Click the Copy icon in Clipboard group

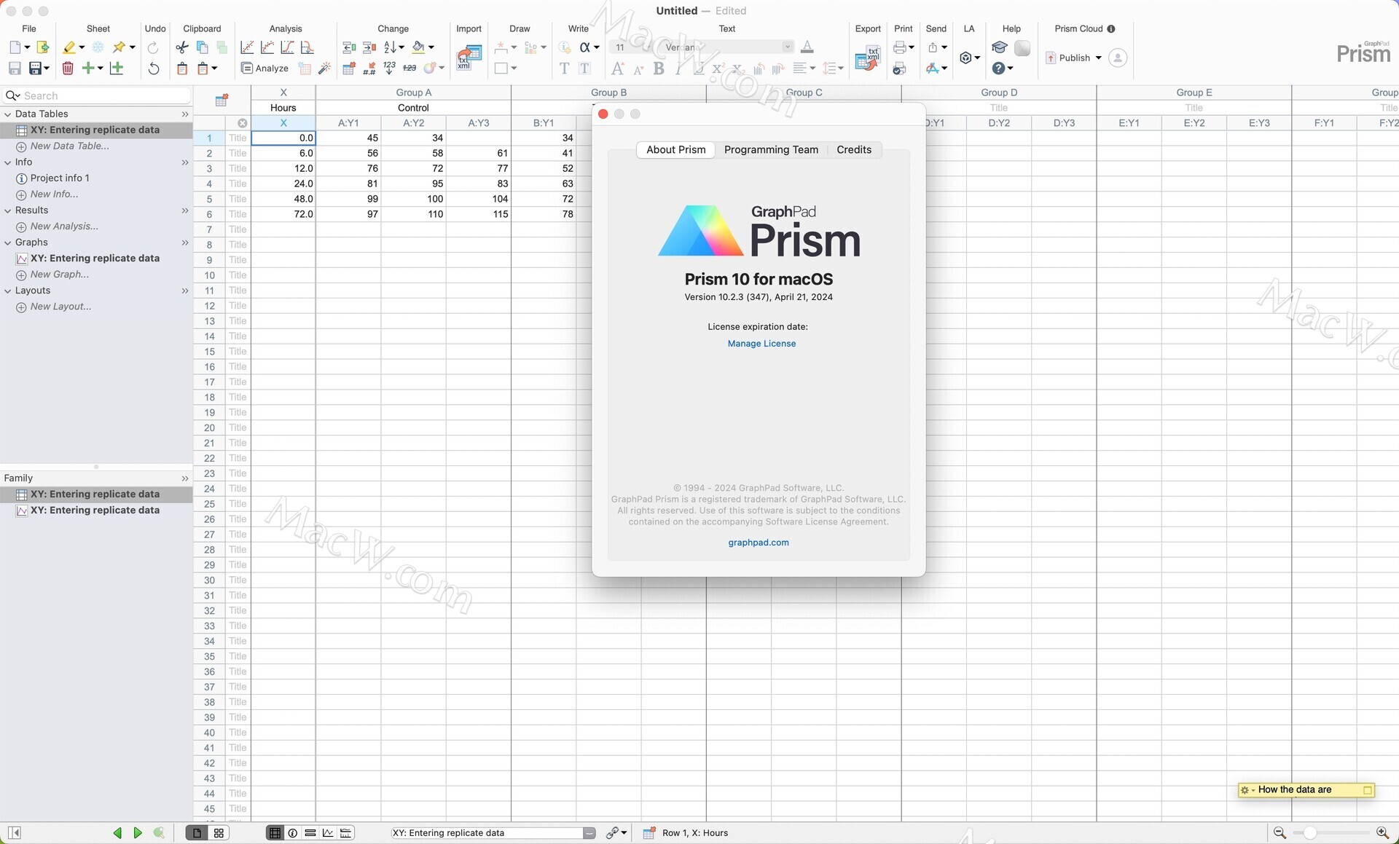click(x=203, y=47)
